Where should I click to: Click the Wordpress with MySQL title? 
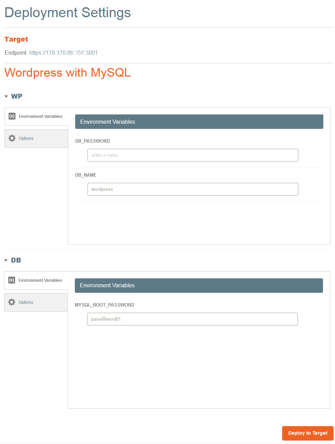pyautogui.click(x=68, y=73)
